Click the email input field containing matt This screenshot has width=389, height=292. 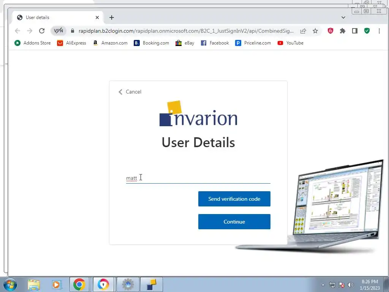point(198,178)
